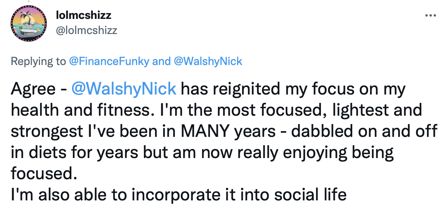The image size is (447, 214).
Task: Click the gray "Replying to" label
Action: (x=38, y=61)
